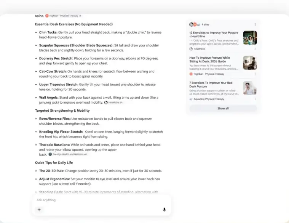The height and width of the screenshot is (223, 289).
Task: Click 'The 20-30 Rule:' bullet text
Action: coord(52,171)
